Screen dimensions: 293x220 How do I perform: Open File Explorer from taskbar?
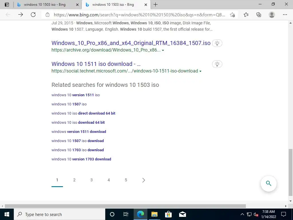(x=154, y=214)
